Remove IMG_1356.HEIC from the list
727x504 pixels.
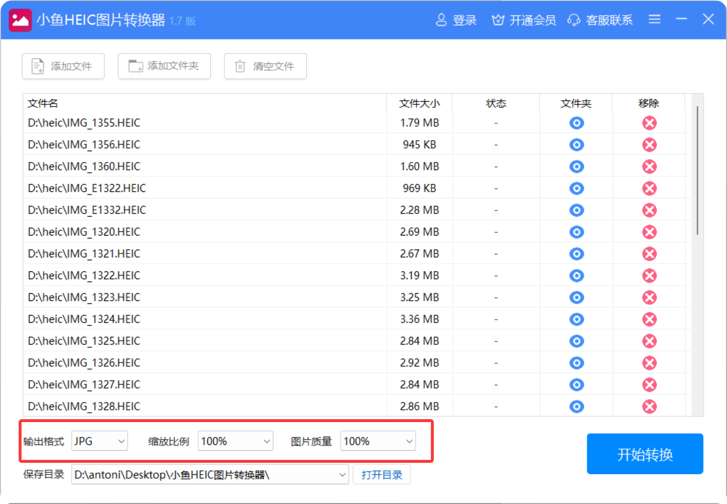[x=649, y=145]
